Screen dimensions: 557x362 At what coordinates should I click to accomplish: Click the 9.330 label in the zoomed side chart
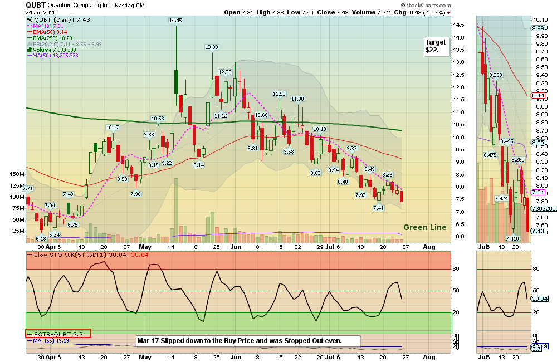coord(496,75)
